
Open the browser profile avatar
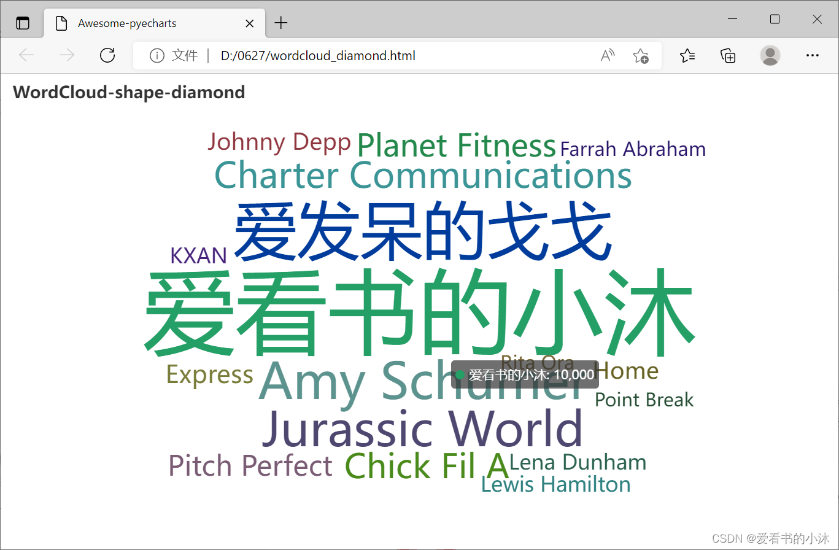click(770, 55)
